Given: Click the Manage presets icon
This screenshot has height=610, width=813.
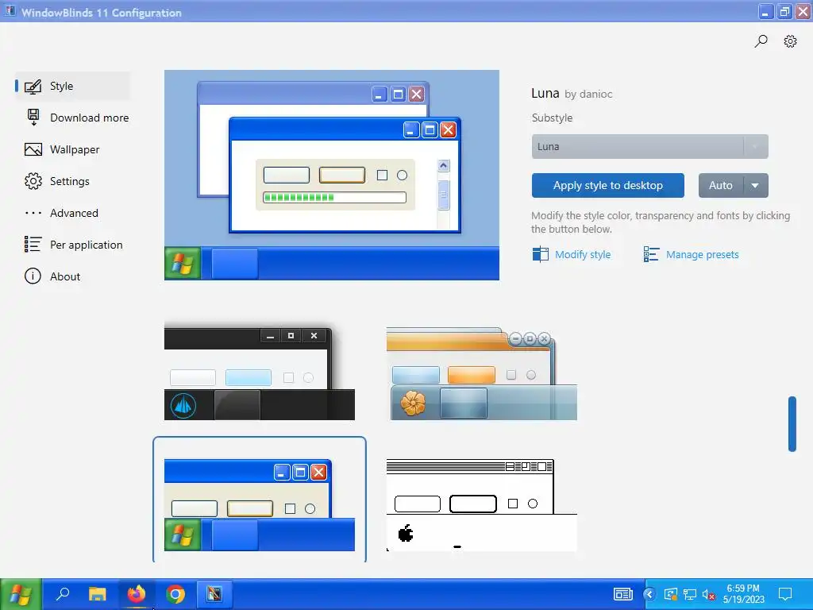Looking at the screenshot, I should [x=651, y=254].
